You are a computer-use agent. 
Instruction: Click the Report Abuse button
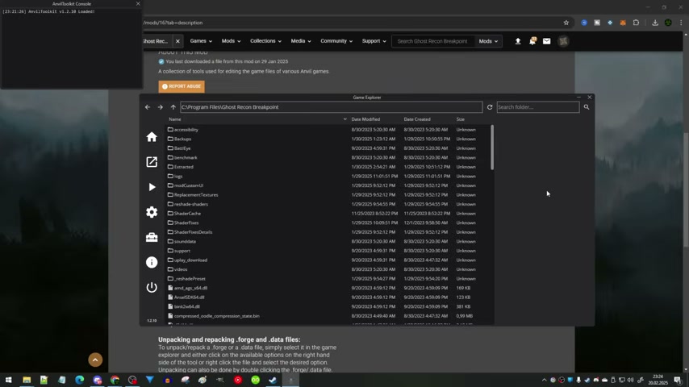click(x=182, y=86)
